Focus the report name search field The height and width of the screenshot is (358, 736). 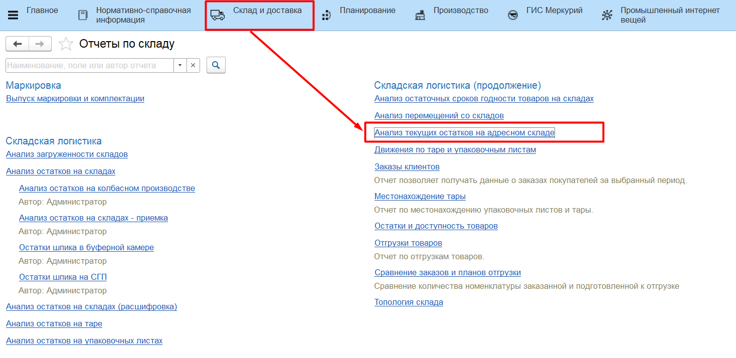pyautogui.click(x=89, y=65)
